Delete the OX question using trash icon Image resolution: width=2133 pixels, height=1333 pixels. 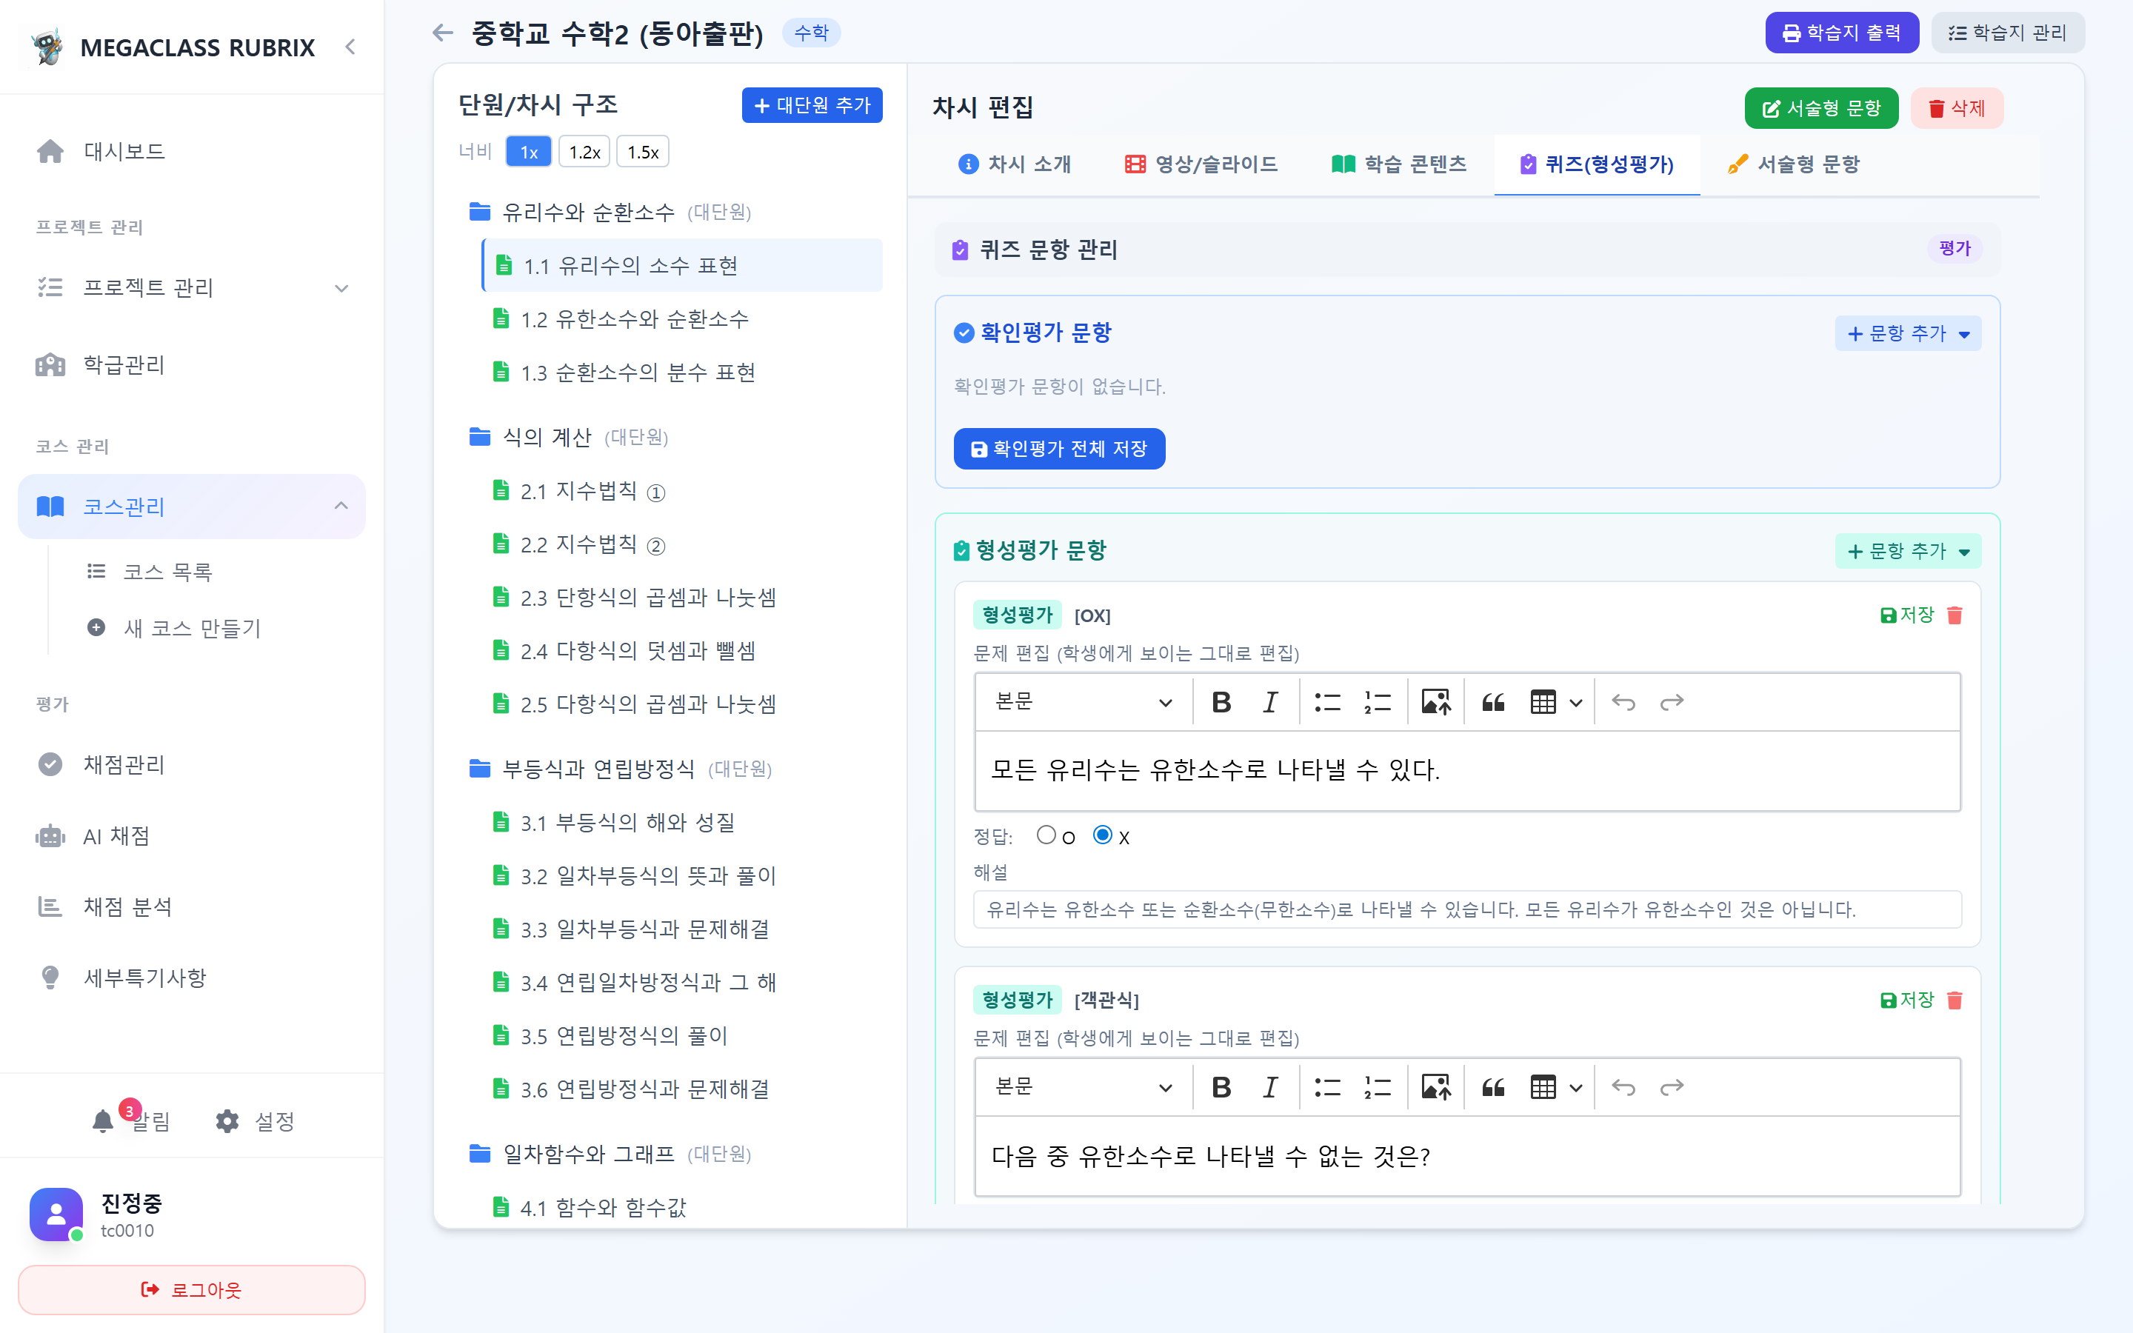(x=1955, y=615)
